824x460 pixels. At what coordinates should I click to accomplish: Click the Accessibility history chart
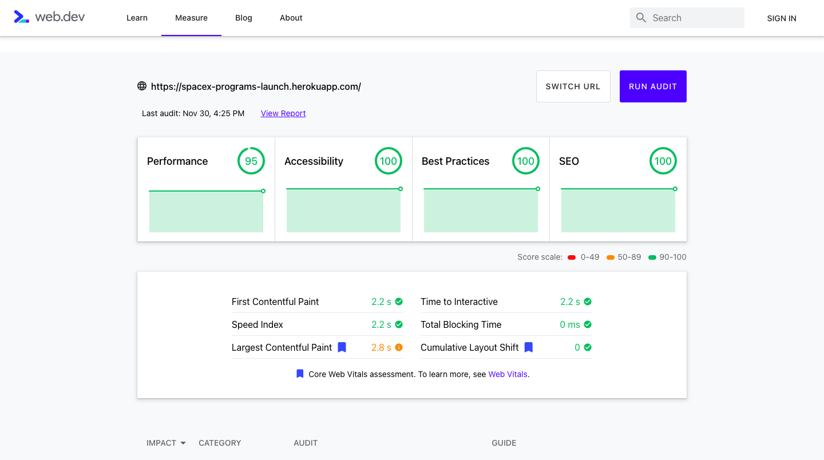tap(343, 209)
